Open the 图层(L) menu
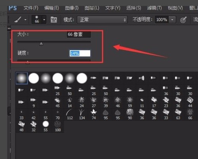The width and height of the screenshot is (198, 159). tap(92, 8)
